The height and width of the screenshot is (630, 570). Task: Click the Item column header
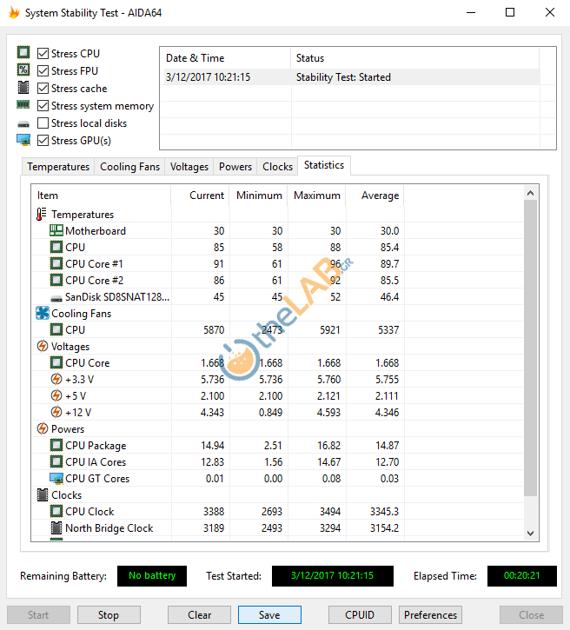pos(101,196)
